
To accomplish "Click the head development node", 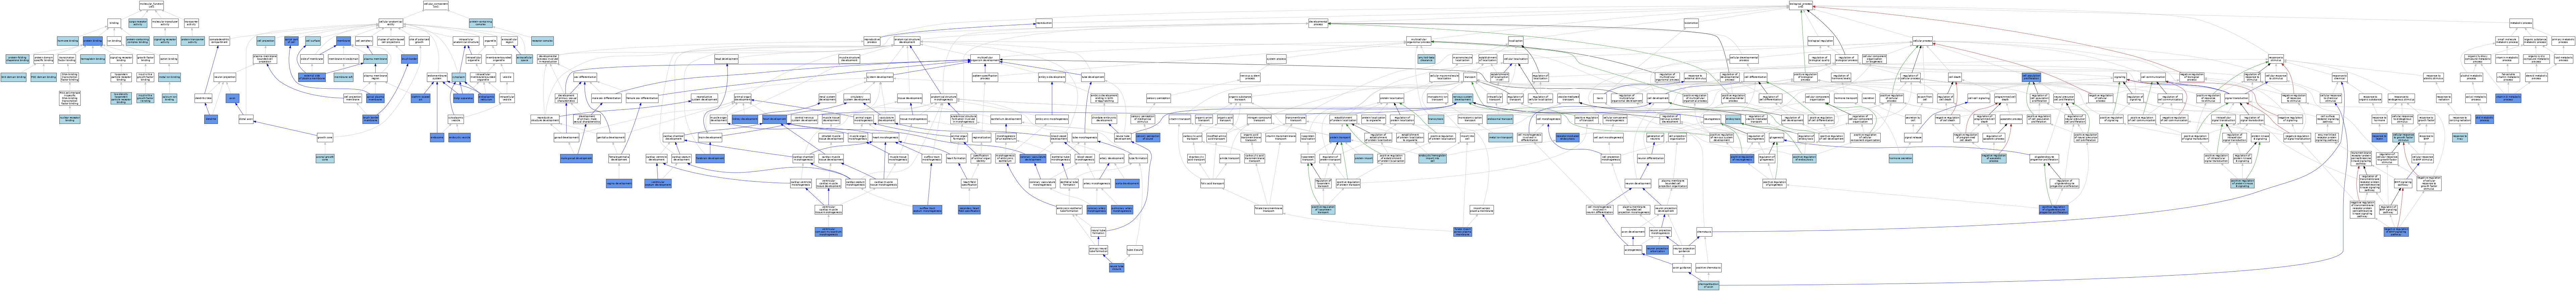I will (x=727, y=59).
